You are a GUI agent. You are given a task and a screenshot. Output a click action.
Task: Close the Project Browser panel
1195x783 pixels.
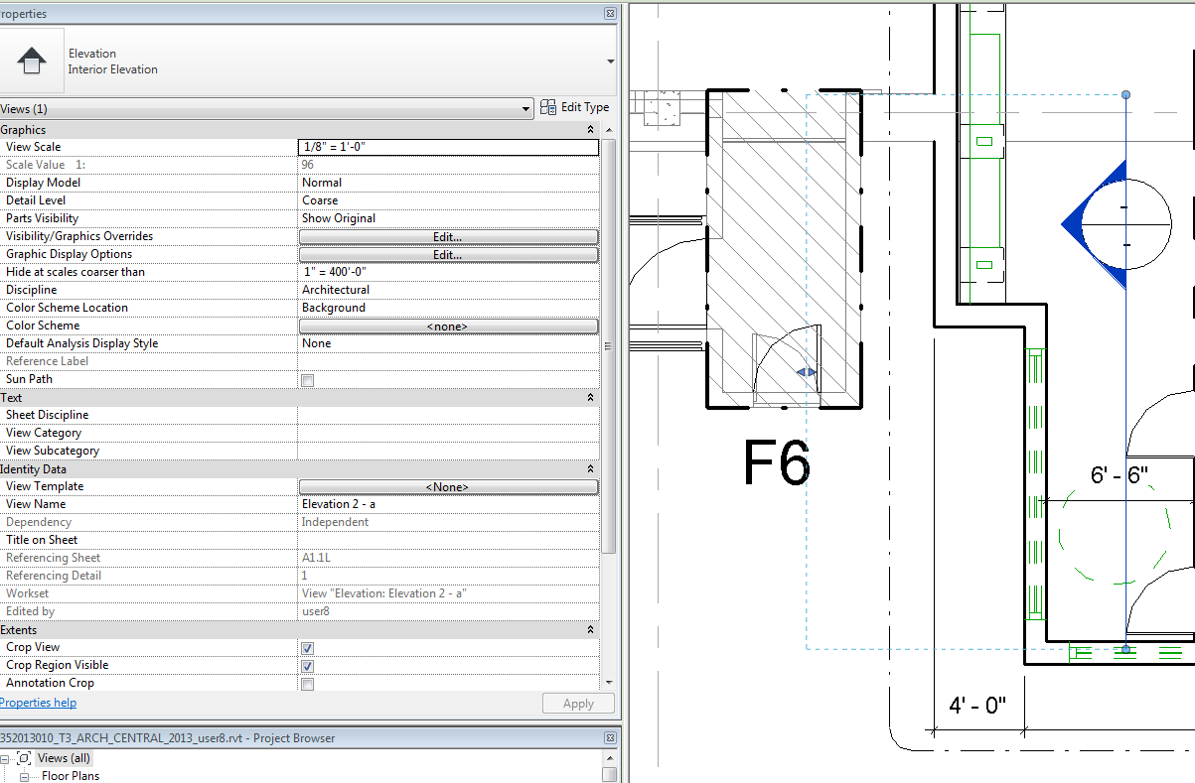coord(609,737)
